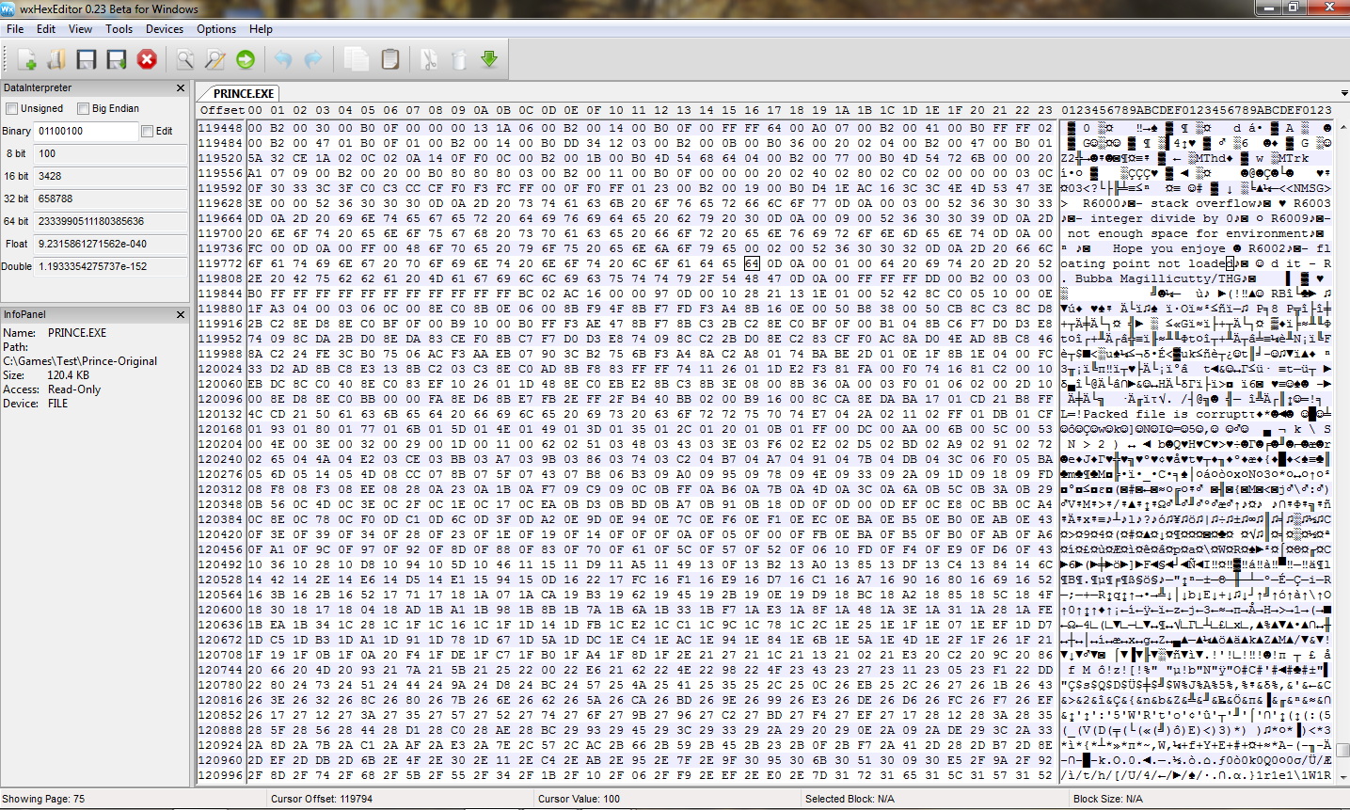
Task: Click the Cut scissors icon
Action: (429, 60)
